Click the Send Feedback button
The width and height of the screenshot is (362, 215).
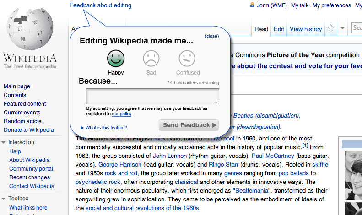(189, 125)
